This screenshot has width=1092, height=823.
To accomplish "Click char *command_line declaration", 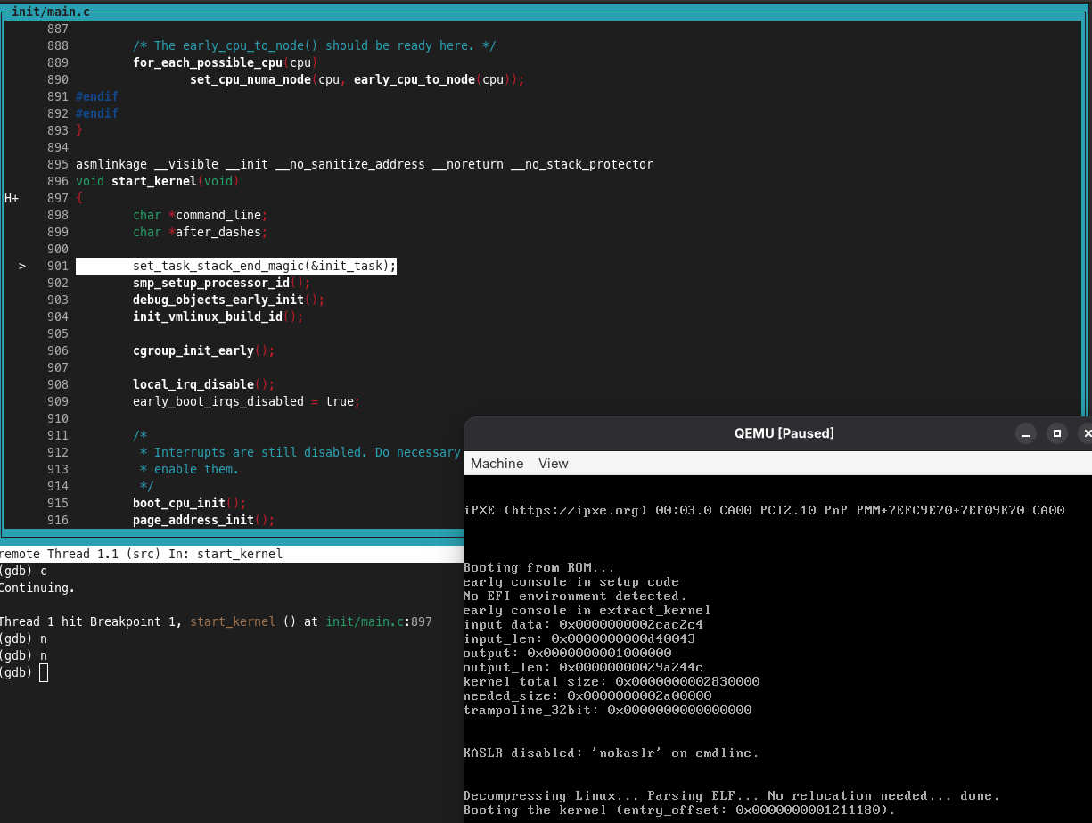I will tap(201, 215).
